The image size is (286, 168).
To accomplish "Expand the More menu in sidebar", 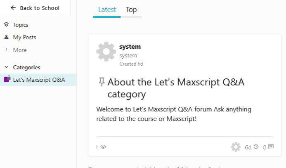I will 20,50.
